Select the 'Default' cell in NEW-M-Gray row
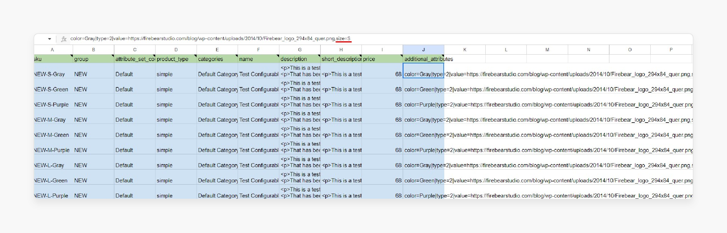The width and height of the screenshot is (727, 233). click(x=135, y=116)
